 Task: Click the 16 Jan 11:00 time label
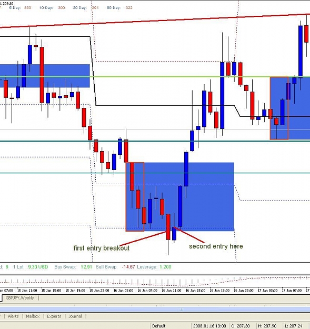172,291
